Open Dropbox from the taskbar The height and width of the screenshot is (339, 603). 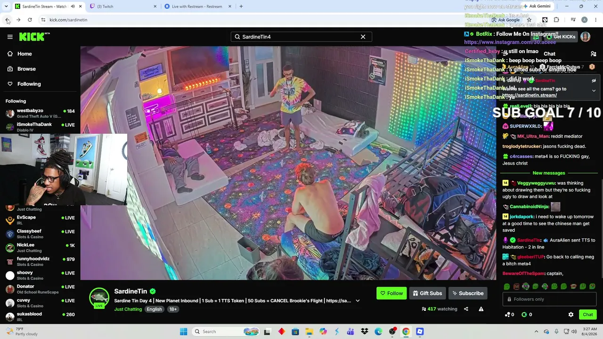pos(364,331)
